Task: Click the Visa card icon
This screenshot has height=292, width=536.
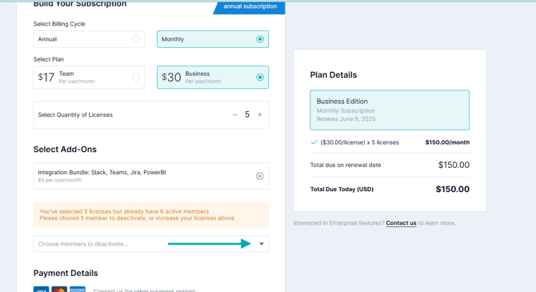Action: (41, 290)
